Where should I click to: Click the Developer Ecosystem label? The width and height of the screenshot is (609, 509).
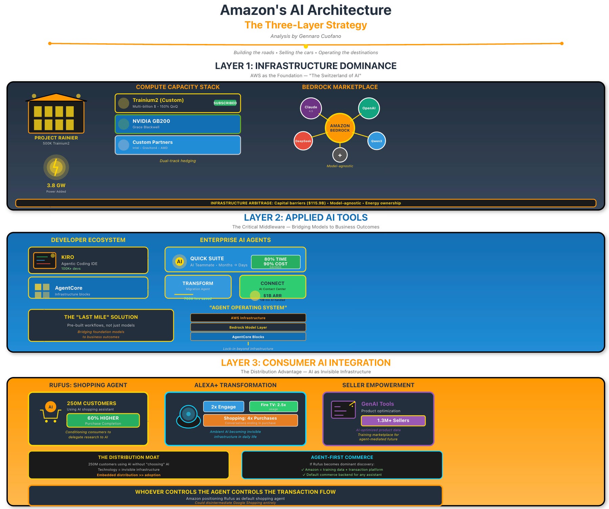click(88, 240)
